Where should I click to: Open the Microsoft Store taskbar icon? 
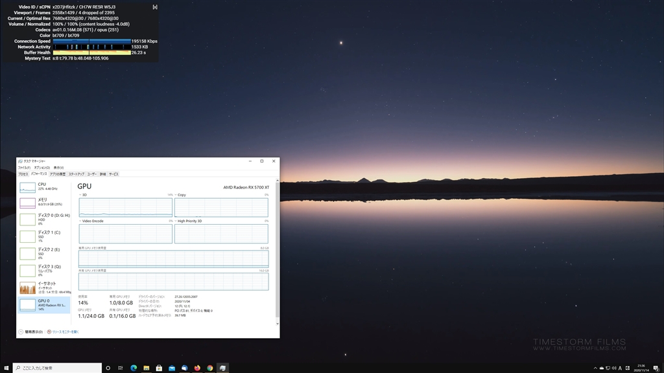(159, 368)
